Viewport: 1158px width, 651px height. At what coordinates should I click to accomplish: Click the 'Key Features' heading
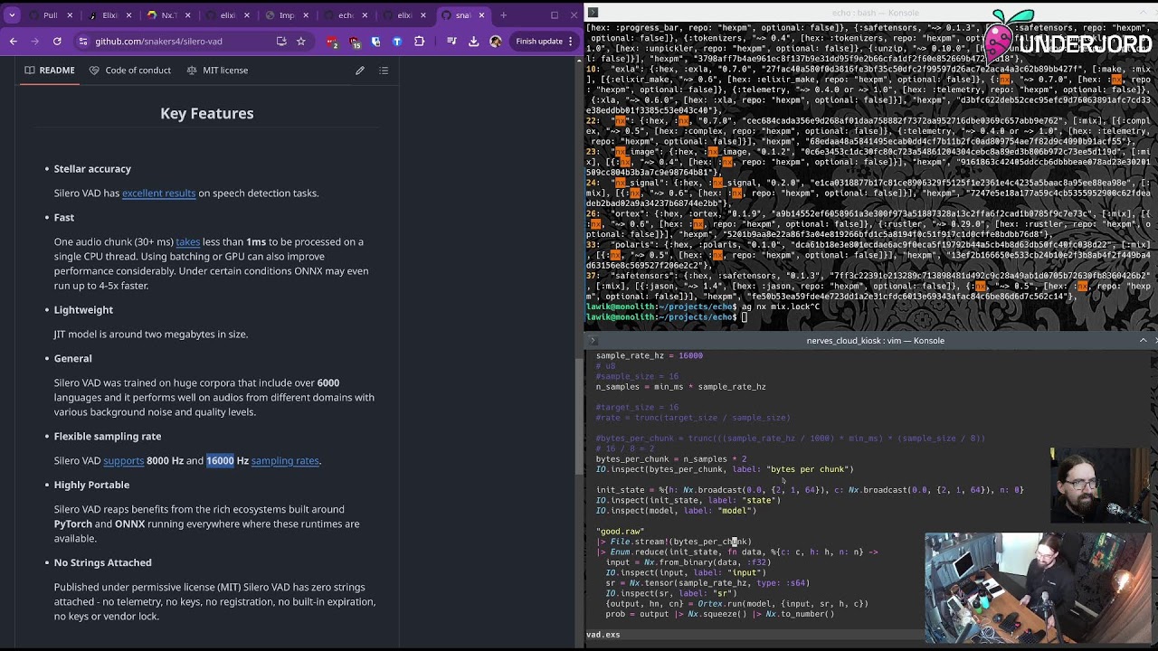tap(207, 113)
